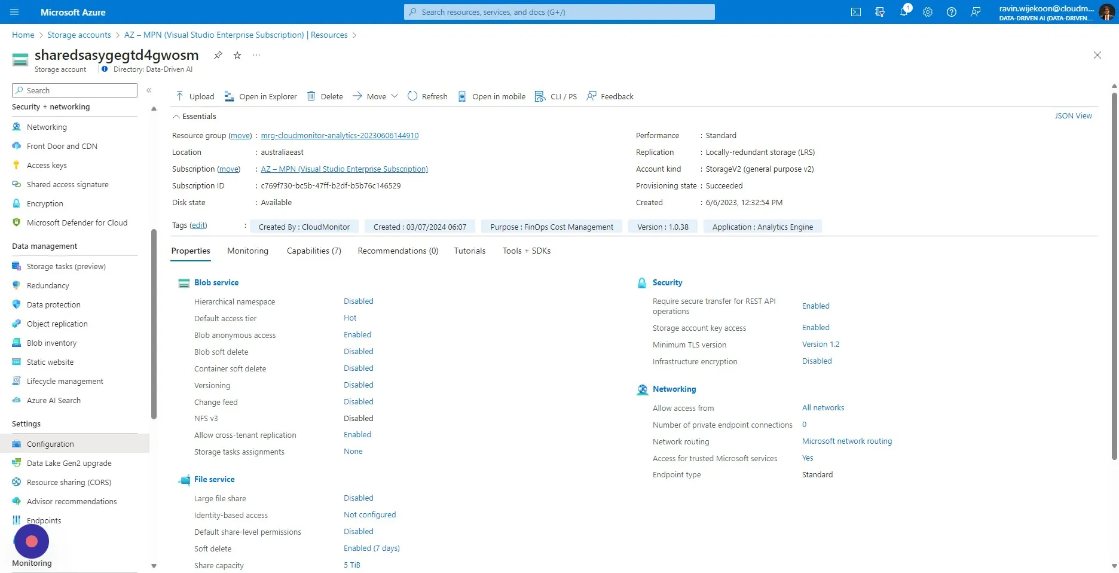Collapse the left sidebar menu
Screen dimensions: 1119x573
(149, 90)
